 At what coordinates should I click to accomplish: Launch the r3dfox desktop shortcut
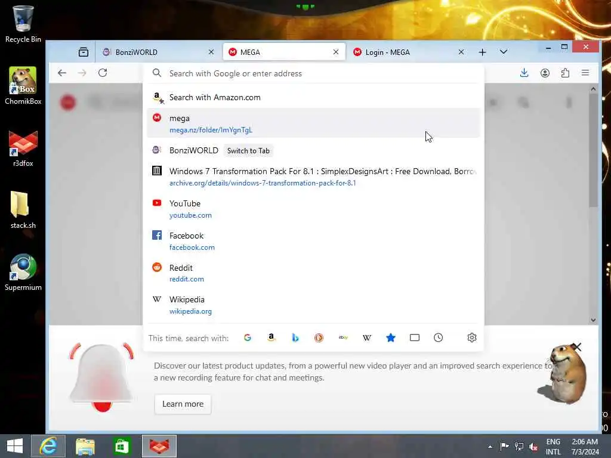pos(23,148)
